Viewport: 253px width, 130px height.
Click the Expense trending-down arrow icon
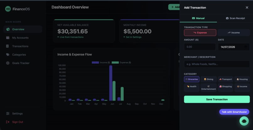click(x=195, y=33)
